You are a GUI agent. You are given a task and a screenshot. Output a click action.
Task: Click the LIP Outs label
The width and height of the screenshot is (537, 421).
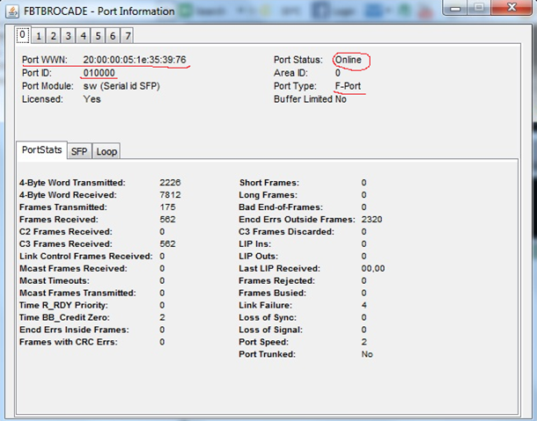coord(259,257)
